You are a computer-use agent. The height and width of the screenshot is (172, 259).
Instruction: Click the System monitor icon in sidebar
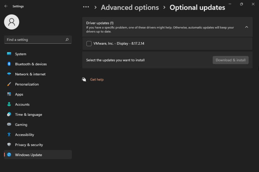point(9,54)
